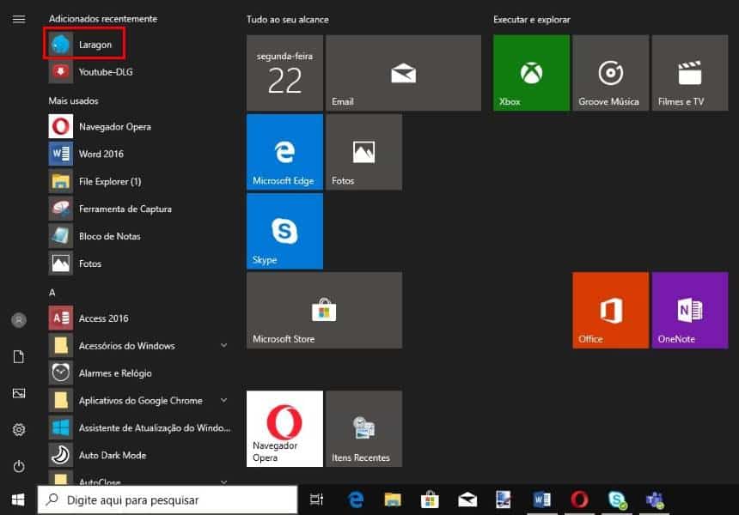Open File Explorer from the taskbar
This screenshot has height=515, width=739.
(393, 500)
